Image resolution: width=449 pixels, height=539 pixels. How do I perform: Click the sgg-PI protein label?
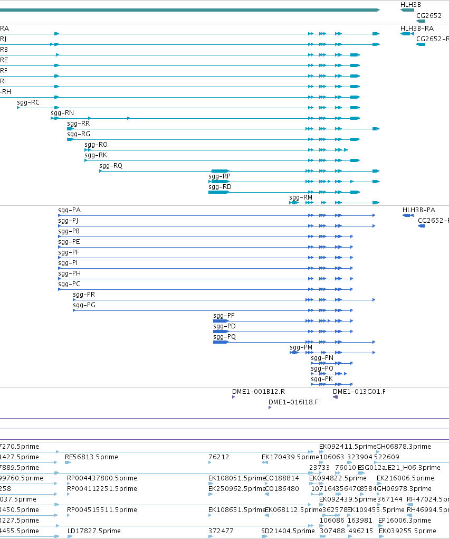click(68, 263)
